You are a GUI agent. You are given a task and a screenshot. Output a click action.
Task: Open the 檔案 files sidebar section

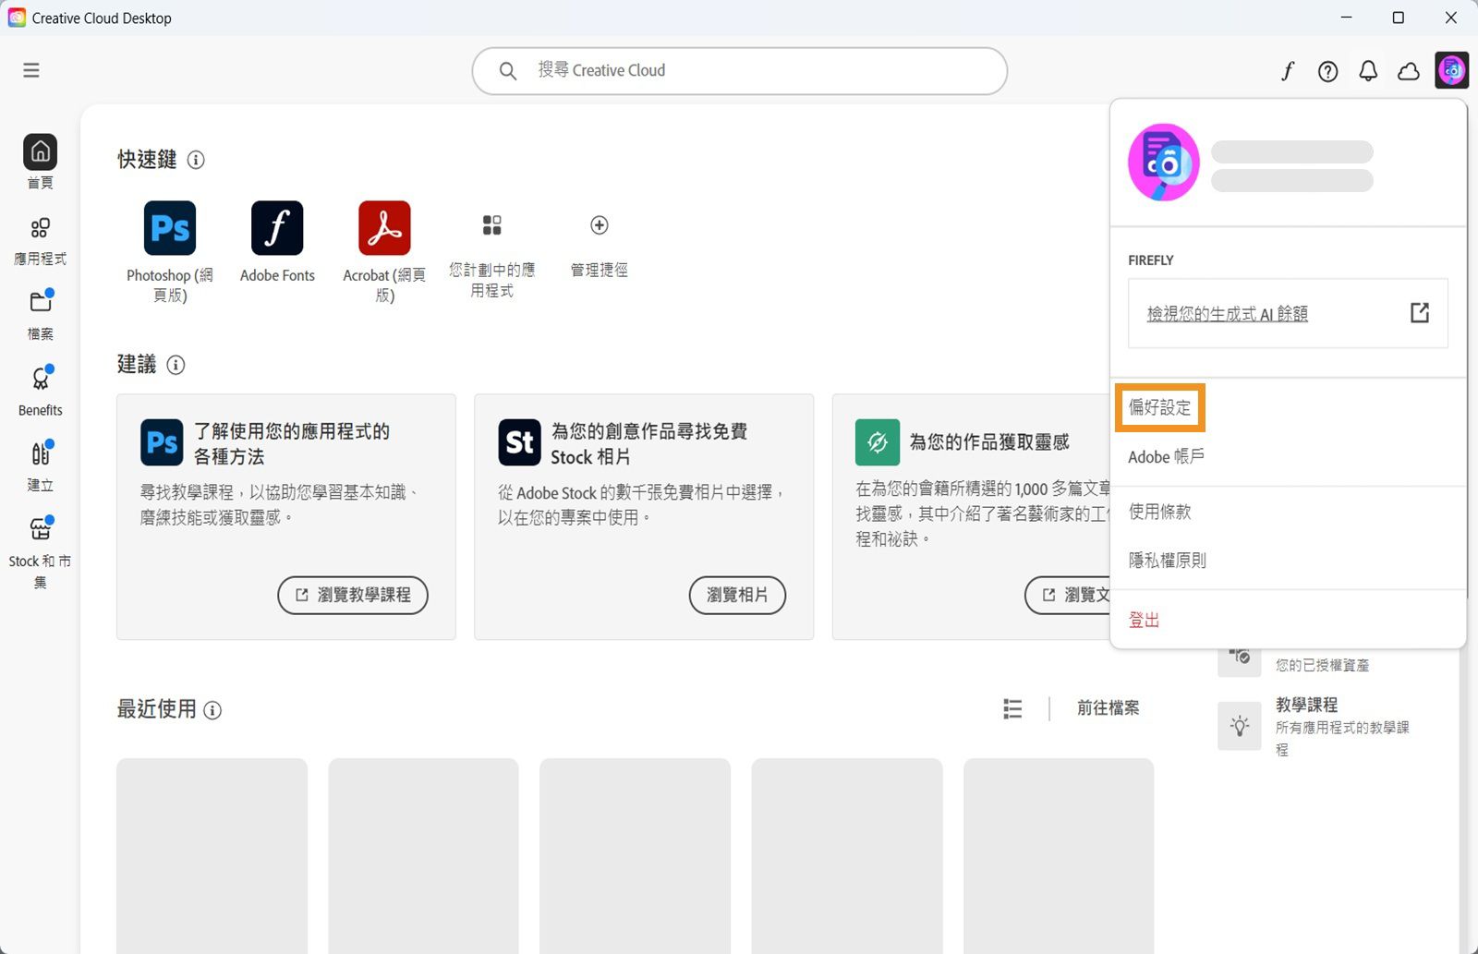click(40, 315)
